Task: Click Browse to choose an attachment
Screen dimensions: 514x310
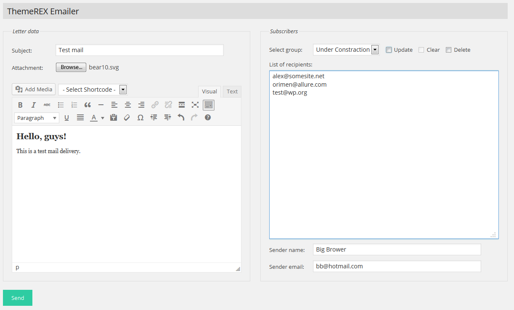Action: click(71, 67)
